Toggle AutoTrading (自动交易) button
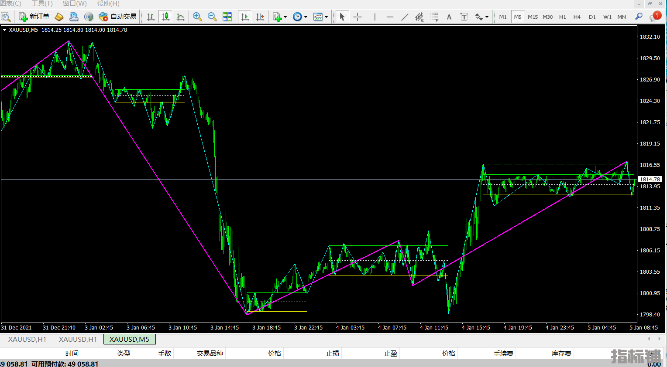Image resolution: width=667 pixels, height=367 pixels. pyautogui.click(x=118, y=17)
